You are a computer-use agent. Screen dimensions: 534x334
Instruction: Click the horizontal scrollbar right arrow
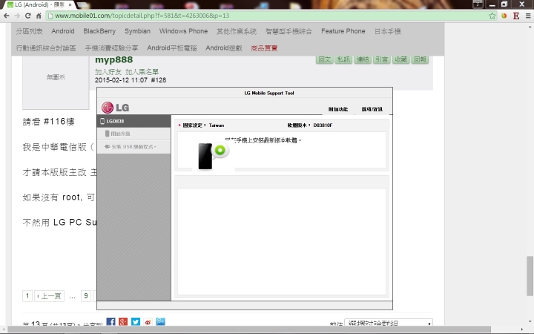click(522, 330)
